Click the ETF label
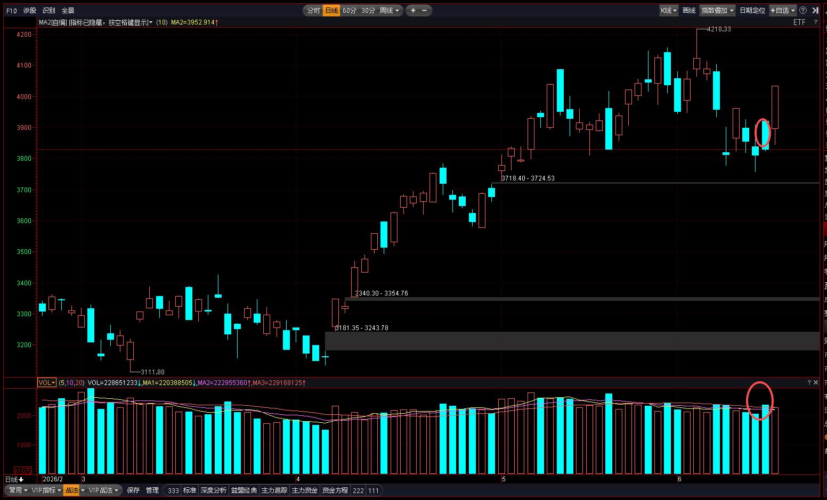827x500 pixels. pyautogui.click(x=799, y=22)
